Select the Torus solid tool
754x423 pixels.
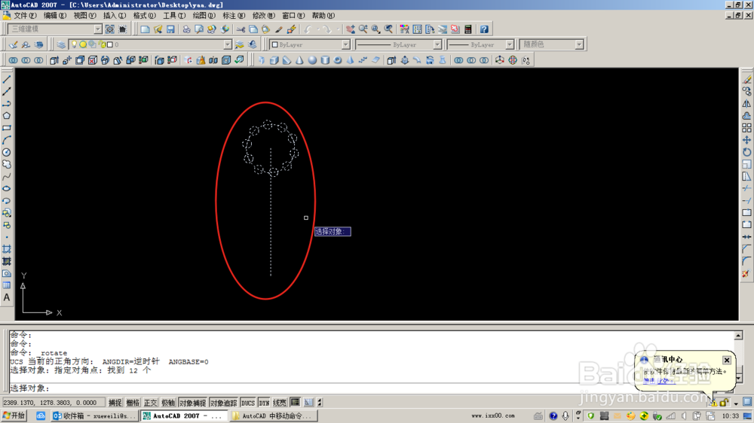point(338,60)
